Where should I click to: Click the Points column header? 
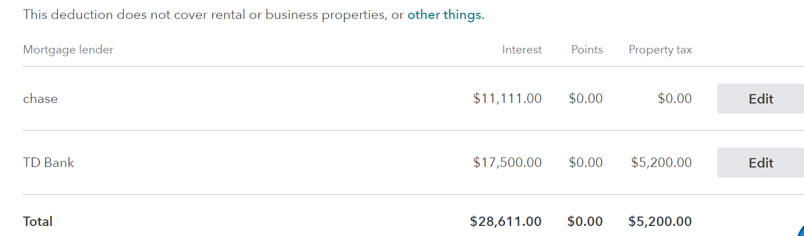click(587, 50)
